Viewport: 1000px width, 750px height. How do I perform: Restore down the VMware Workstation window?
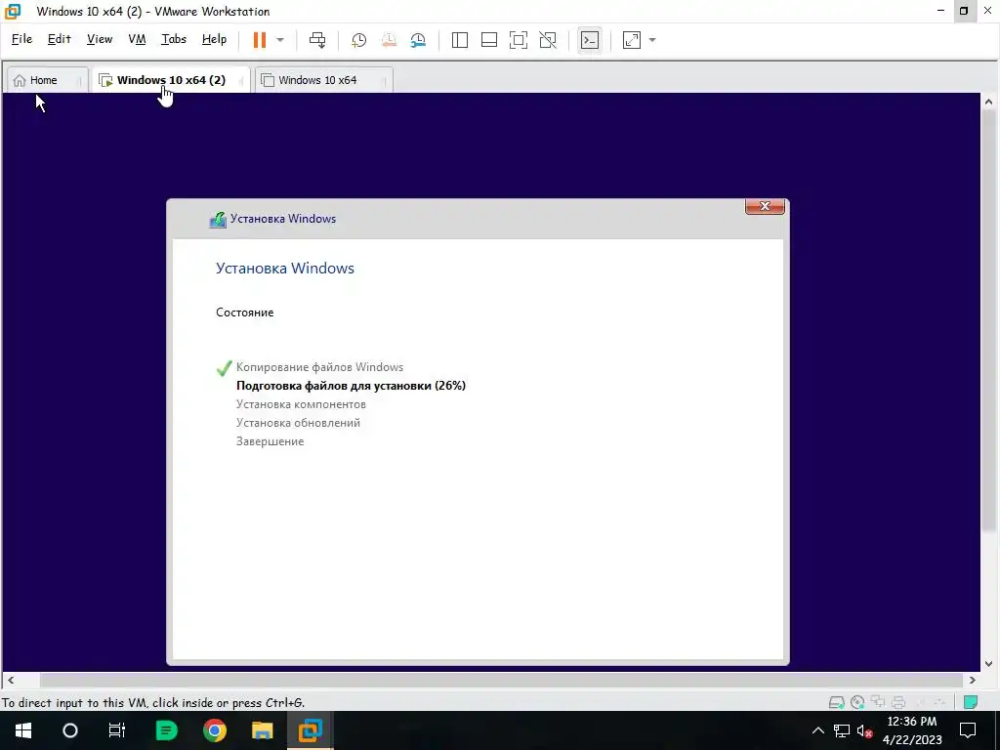tap(964, 11)
